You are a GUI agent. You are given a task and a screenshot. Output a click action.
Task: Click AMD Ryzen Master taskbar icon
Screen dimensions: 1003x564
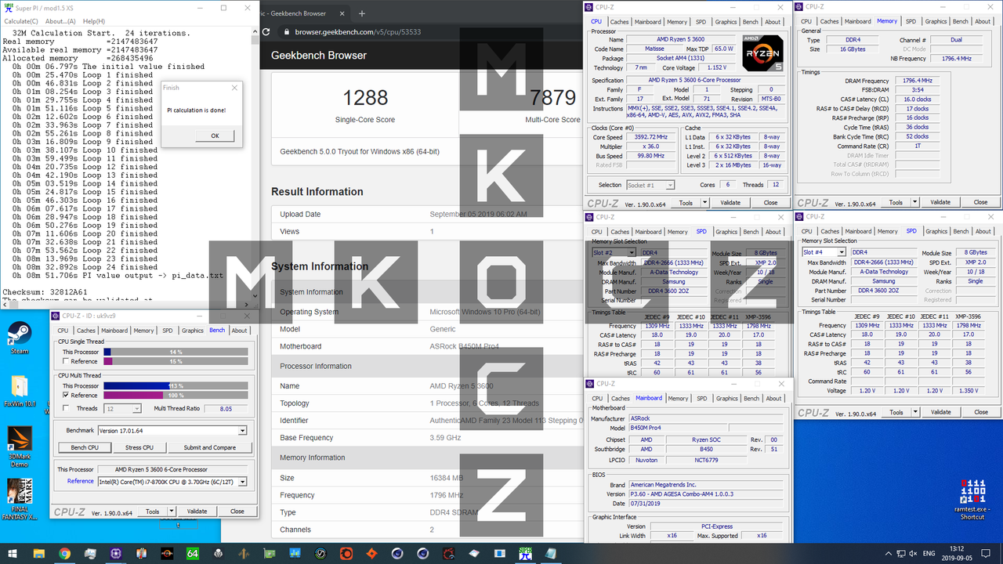click(x=167, y=553)
